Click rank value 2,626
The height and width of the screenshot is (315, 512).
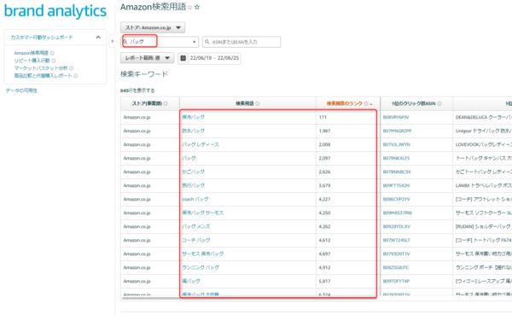tap(324, 172)
